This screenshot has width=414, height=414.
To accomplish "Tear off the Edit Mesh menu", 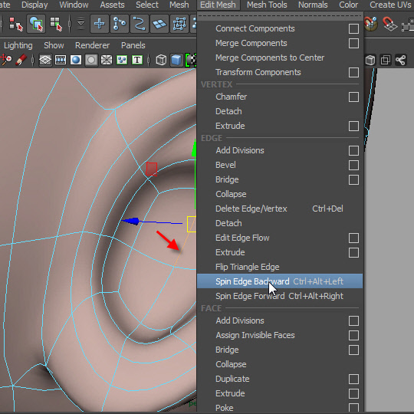I will click(x=280, y=16).
